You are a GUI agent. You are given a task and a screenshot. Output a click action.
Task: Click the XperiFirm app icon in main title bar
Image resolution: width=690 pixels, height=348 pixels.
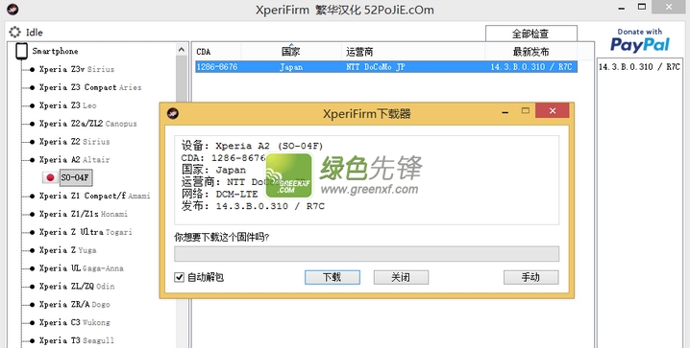click(12, 9)
